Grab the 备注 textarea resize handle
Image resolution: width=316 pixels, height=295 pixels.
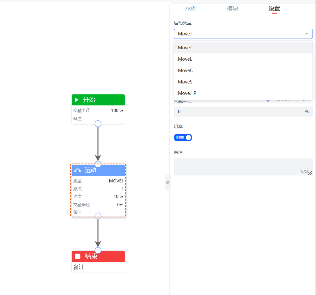pos(310,173)
